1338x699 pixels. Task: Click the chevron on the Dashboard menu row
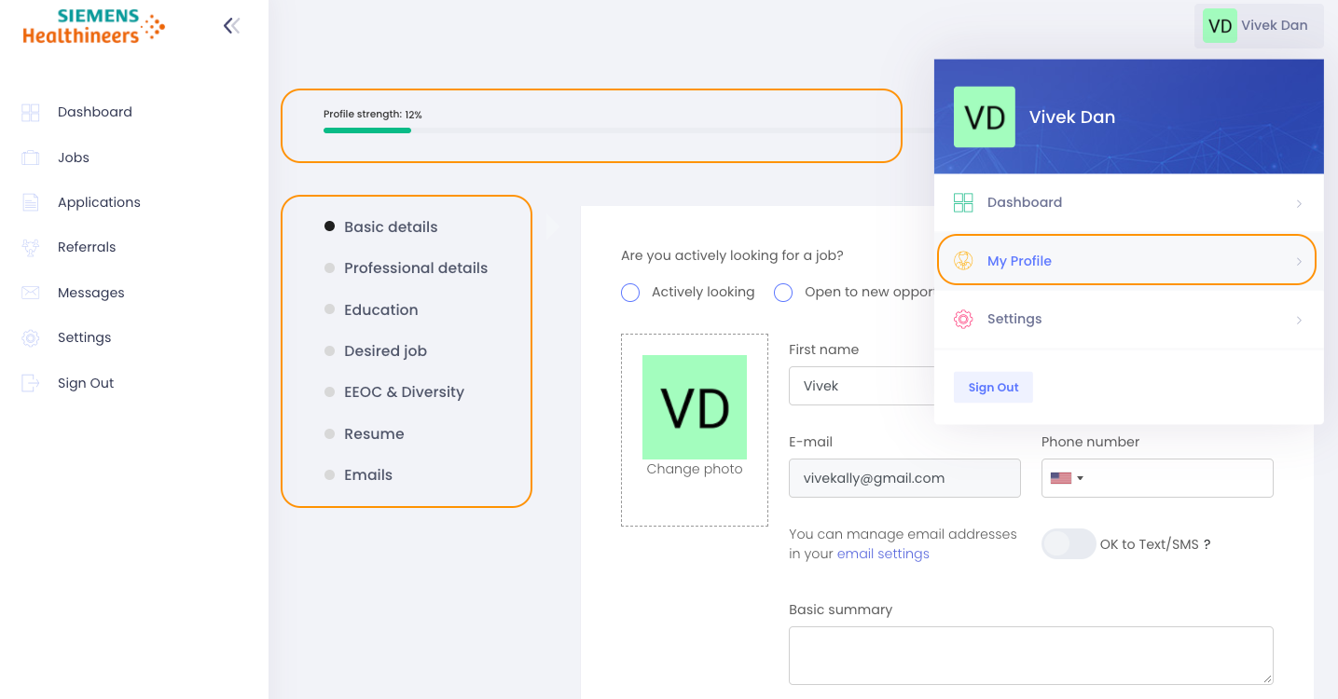(1299, 203)
